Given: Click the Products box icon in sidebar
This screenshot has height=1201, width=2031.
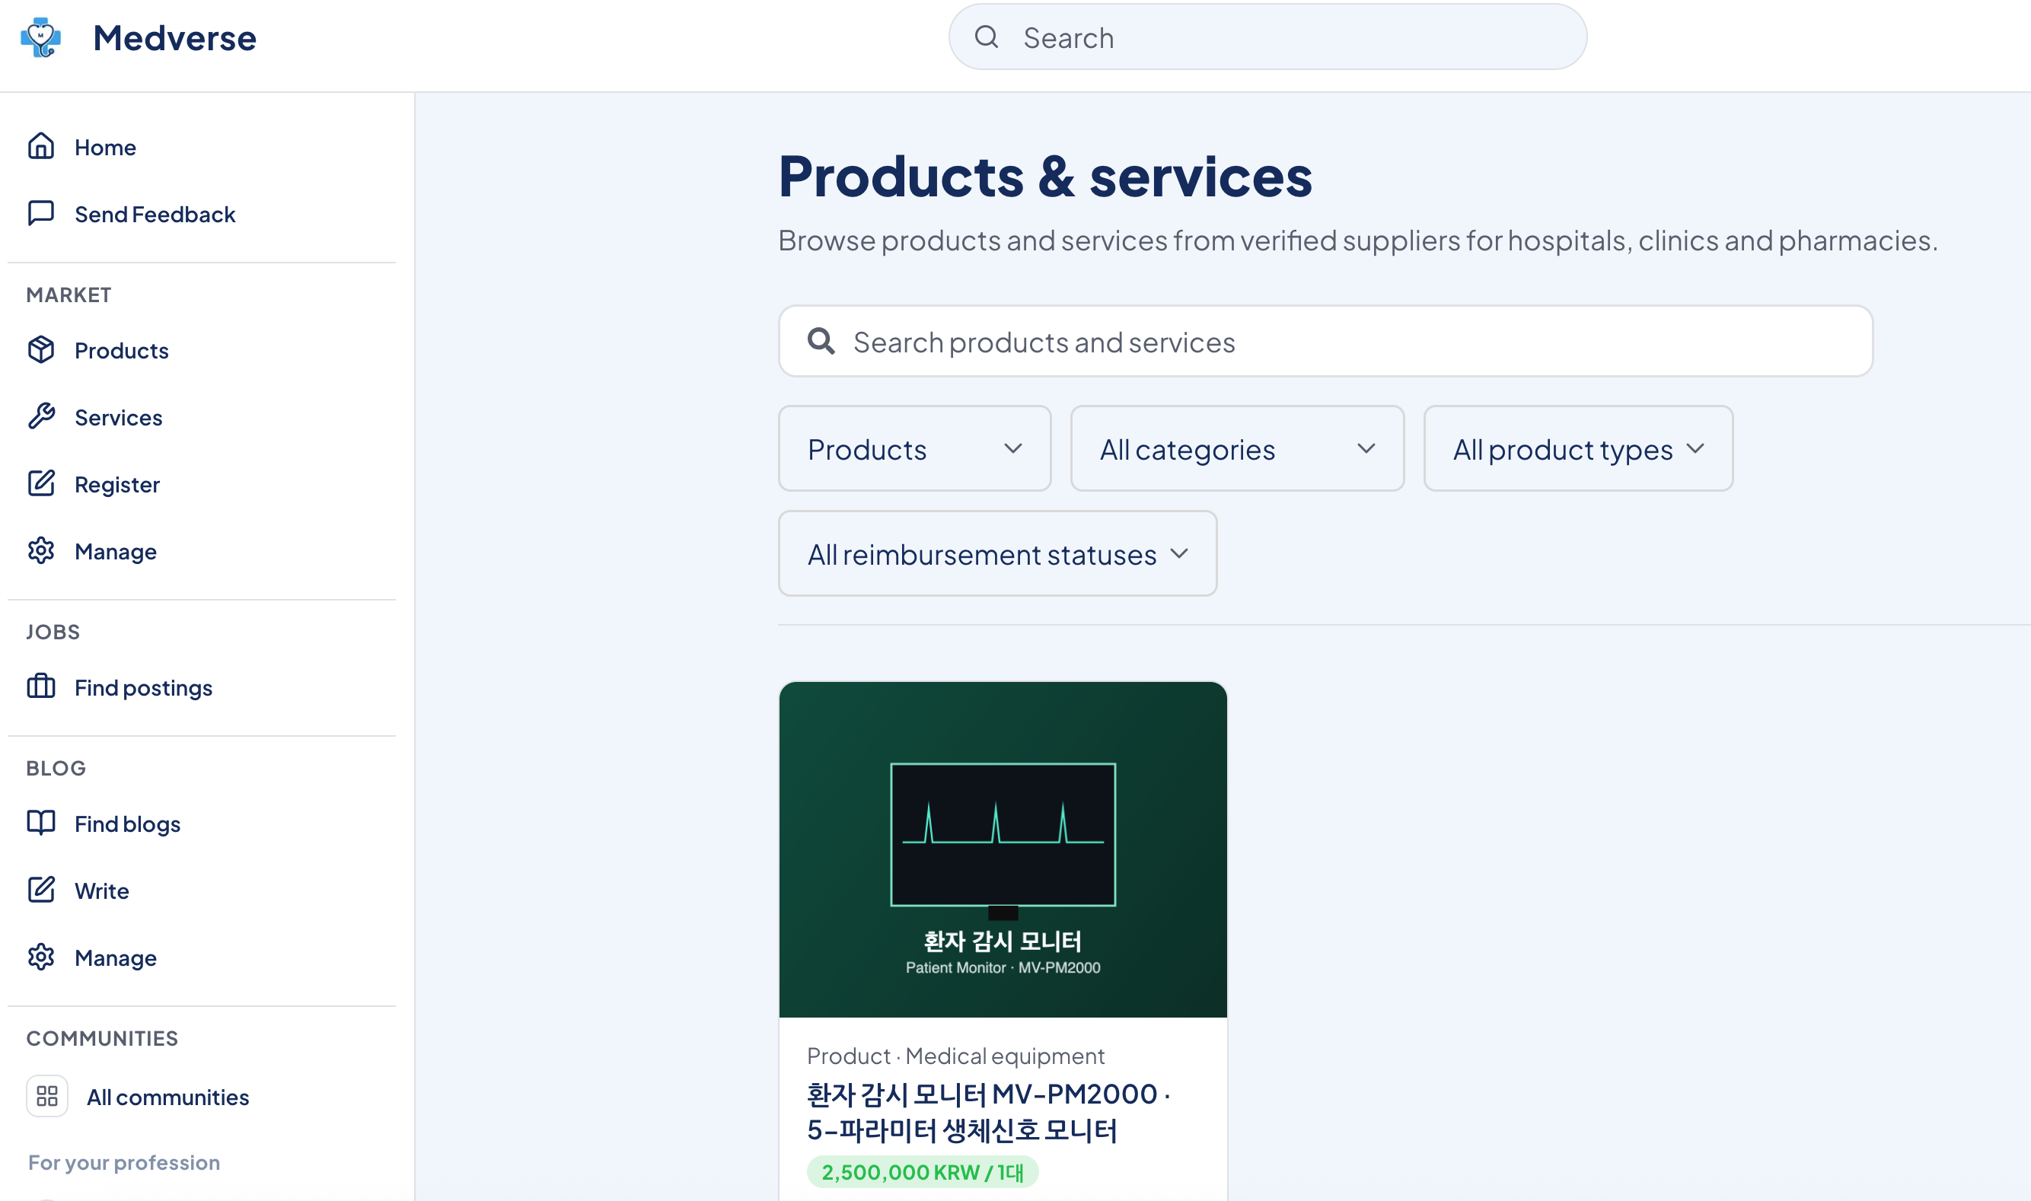Looking at the screenshot, I should (40, 349).
